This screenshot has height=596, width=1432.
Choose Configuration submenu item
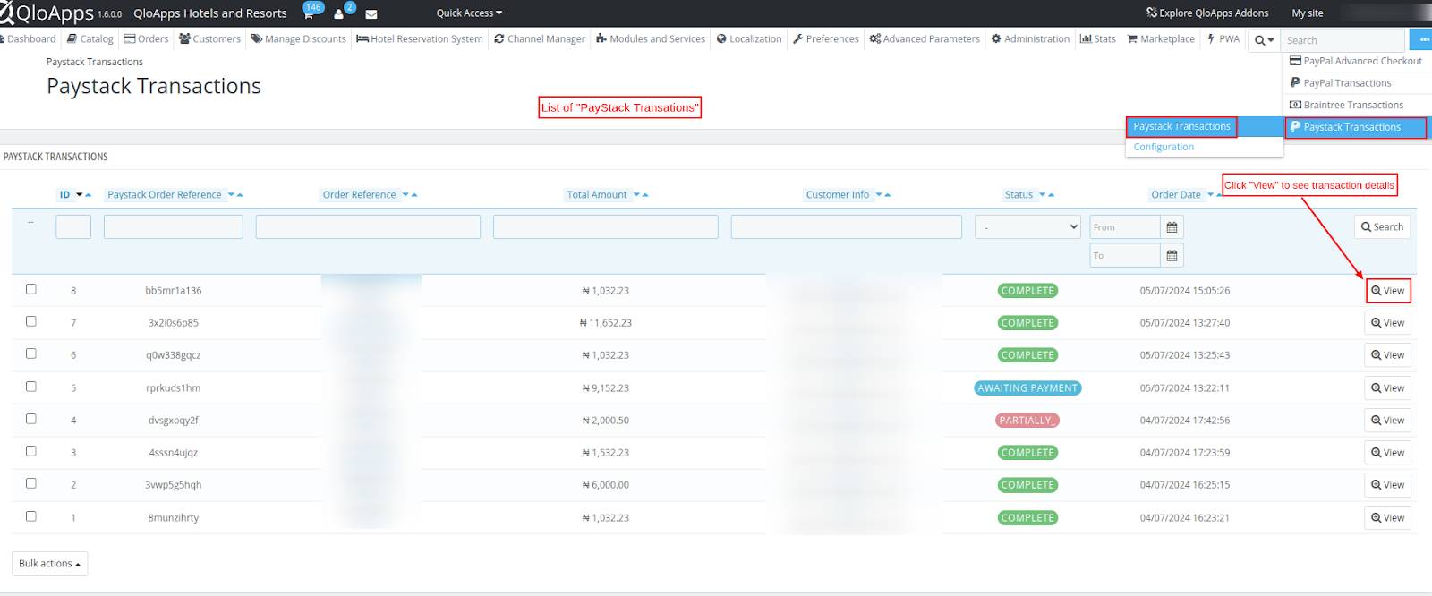(x=1204, y=147)
